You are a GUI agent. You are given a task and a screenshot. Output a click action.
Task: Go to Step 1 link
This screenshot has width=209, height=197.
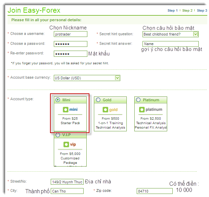[172, 11]
